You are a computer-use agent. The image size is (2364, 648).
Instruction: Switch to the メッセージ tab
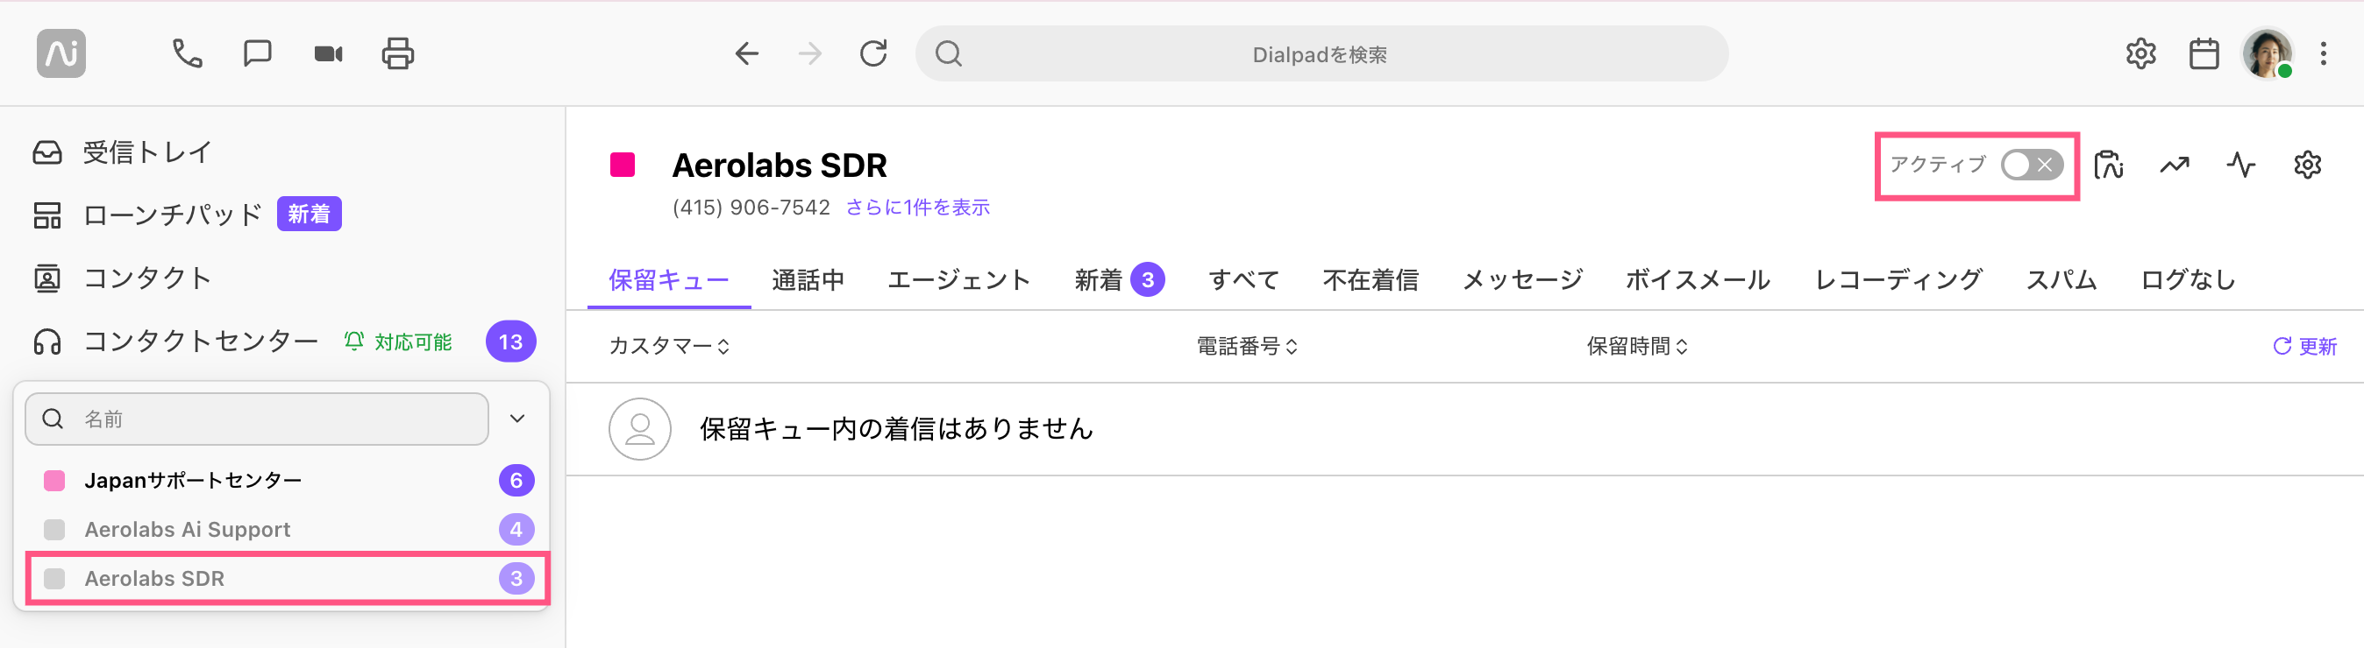click(1522, 279)
